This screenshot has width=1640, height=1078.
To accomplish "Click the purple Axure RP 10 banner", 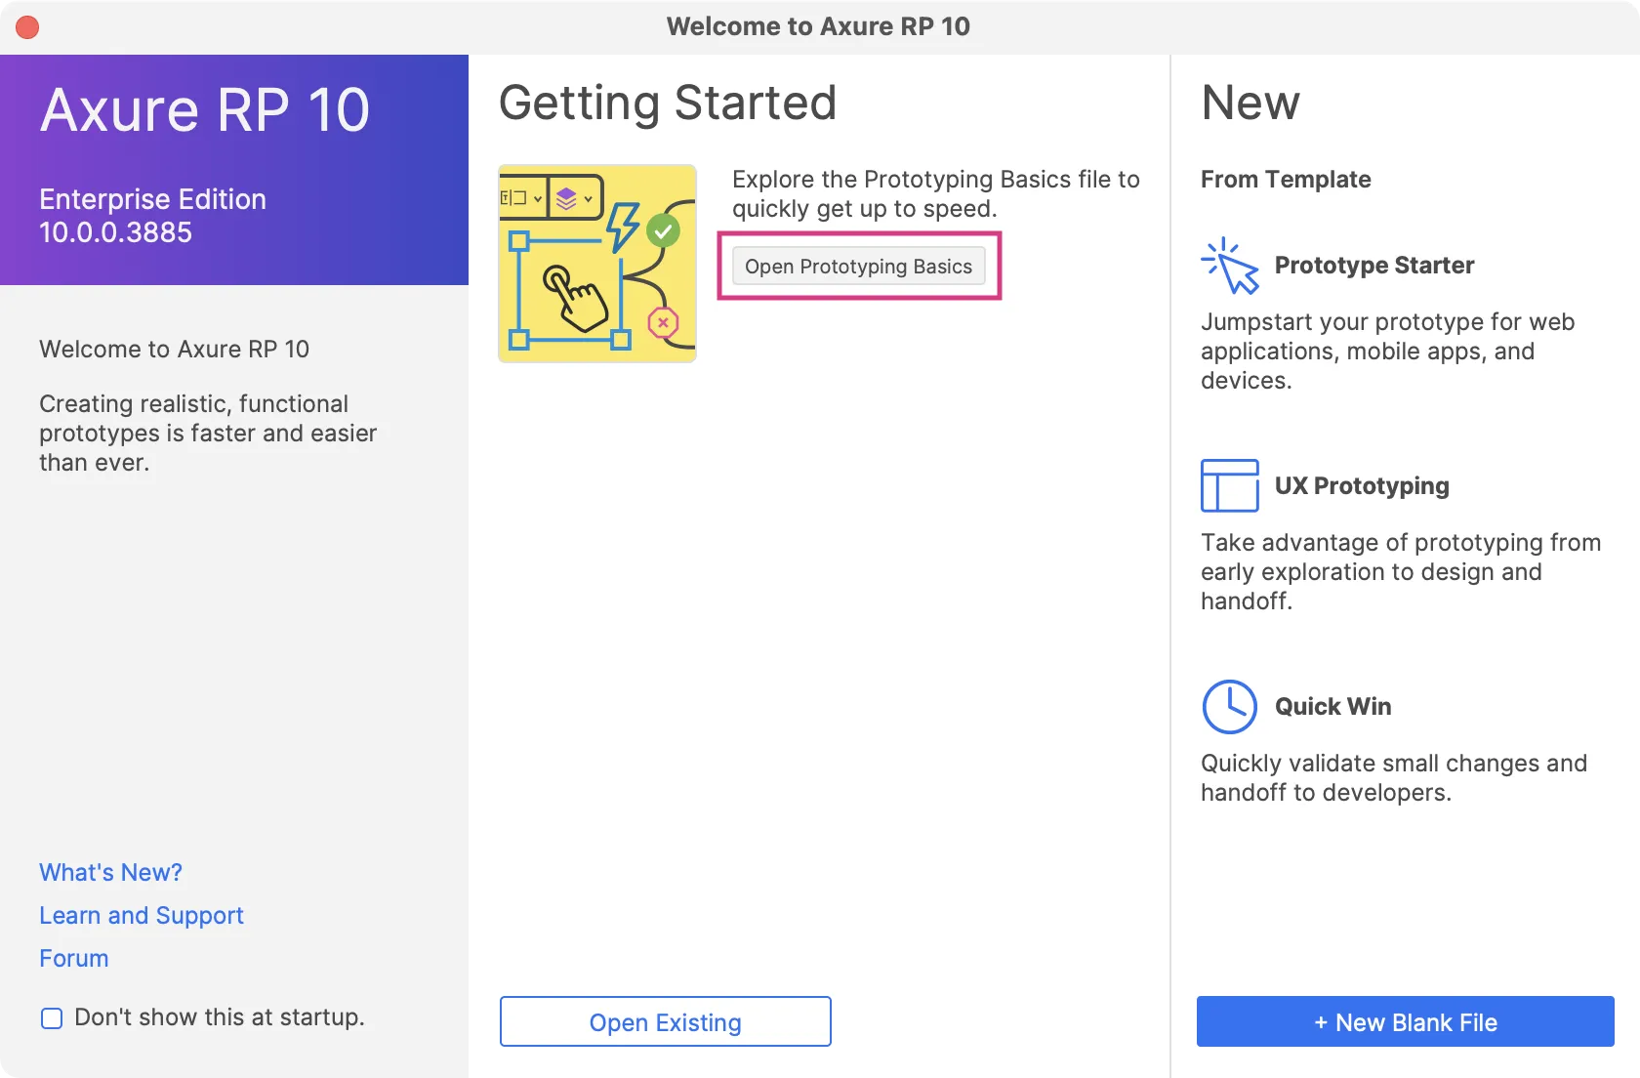I will [234, 170].
